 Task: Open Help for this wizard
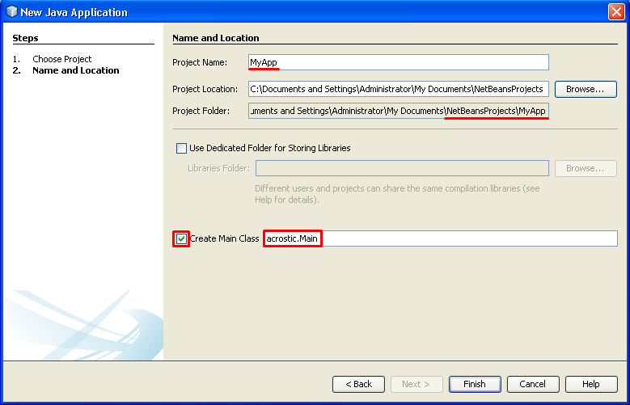pos(591,384)
